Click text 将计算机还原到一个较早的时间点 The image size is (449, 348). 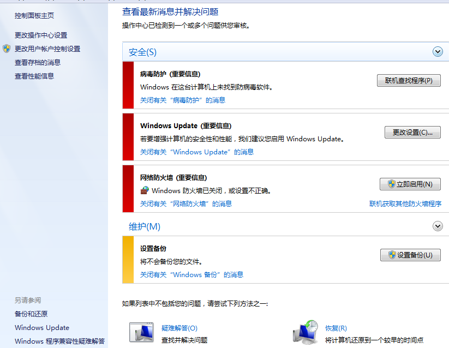374,340
